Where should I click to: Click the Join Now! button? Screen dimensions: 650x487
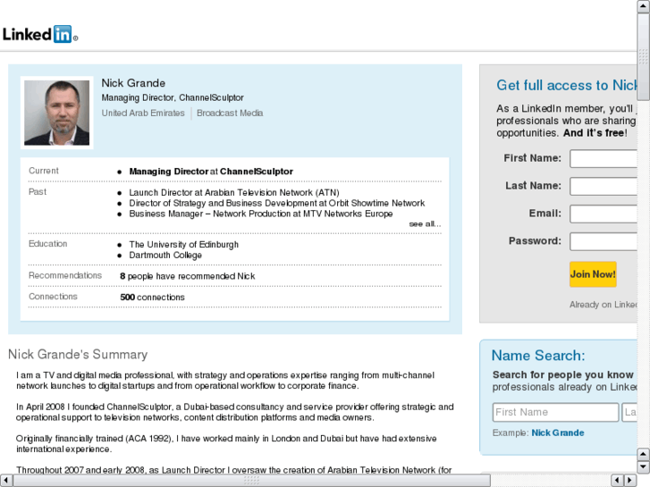pos(593,274)
